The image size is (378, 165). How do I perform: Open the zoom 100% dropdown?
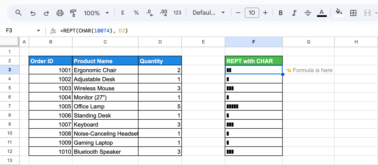(96, 13)
